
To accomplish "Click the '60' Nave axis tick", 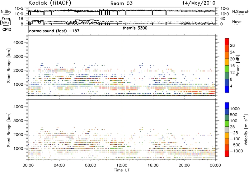I will tap(223, 19).
